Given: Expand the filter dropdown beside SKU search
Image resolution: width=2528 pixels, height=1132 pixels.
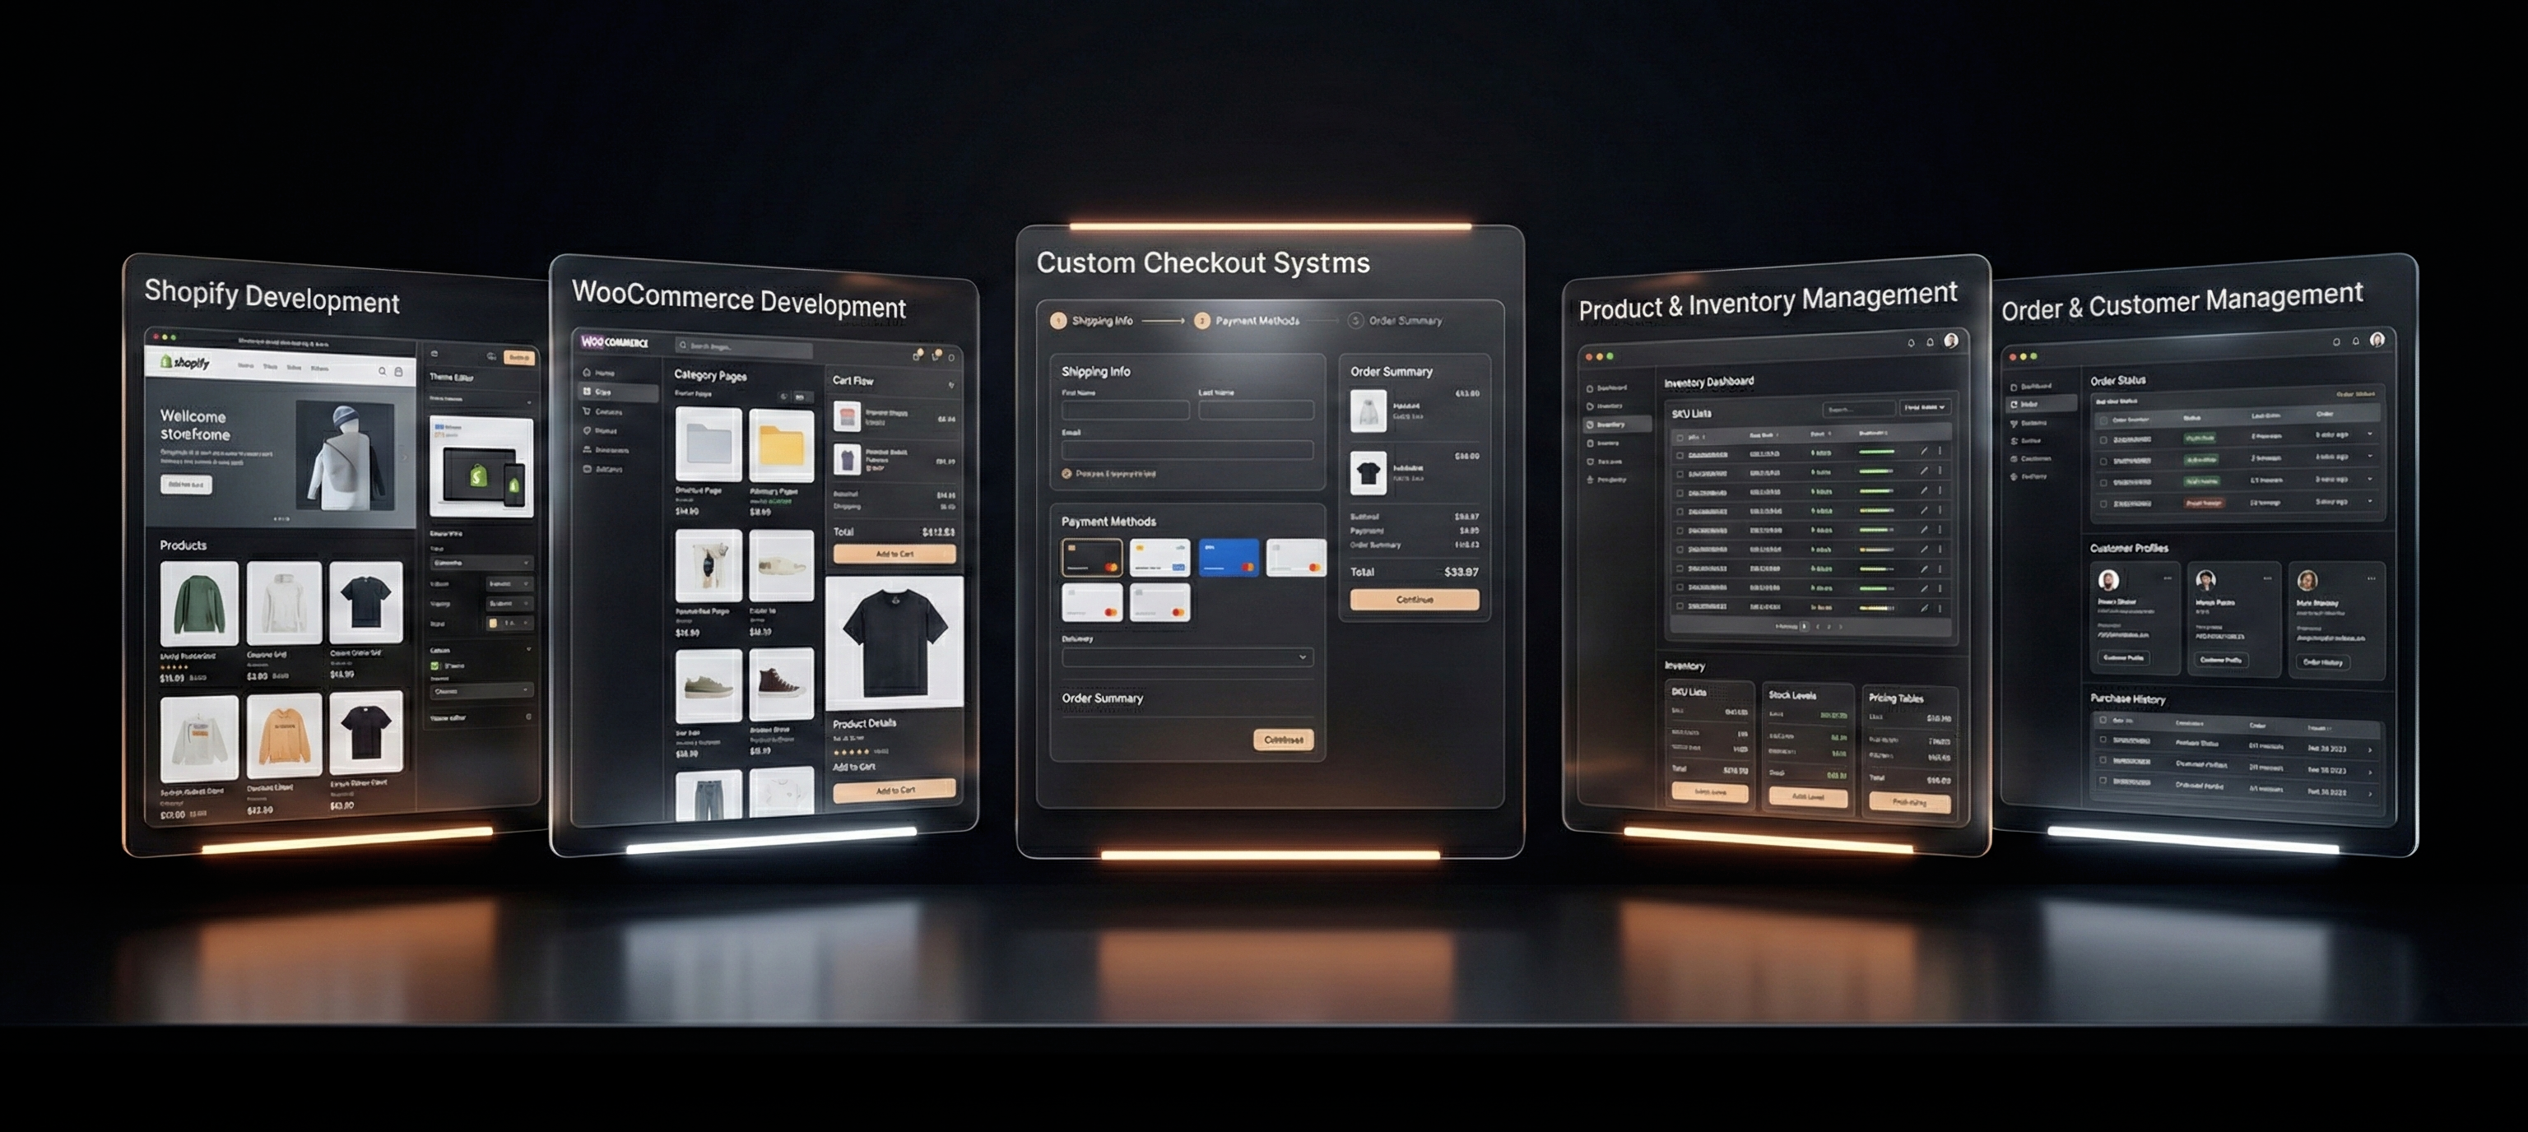Looking at the screenshot, I should (1926, 407).
